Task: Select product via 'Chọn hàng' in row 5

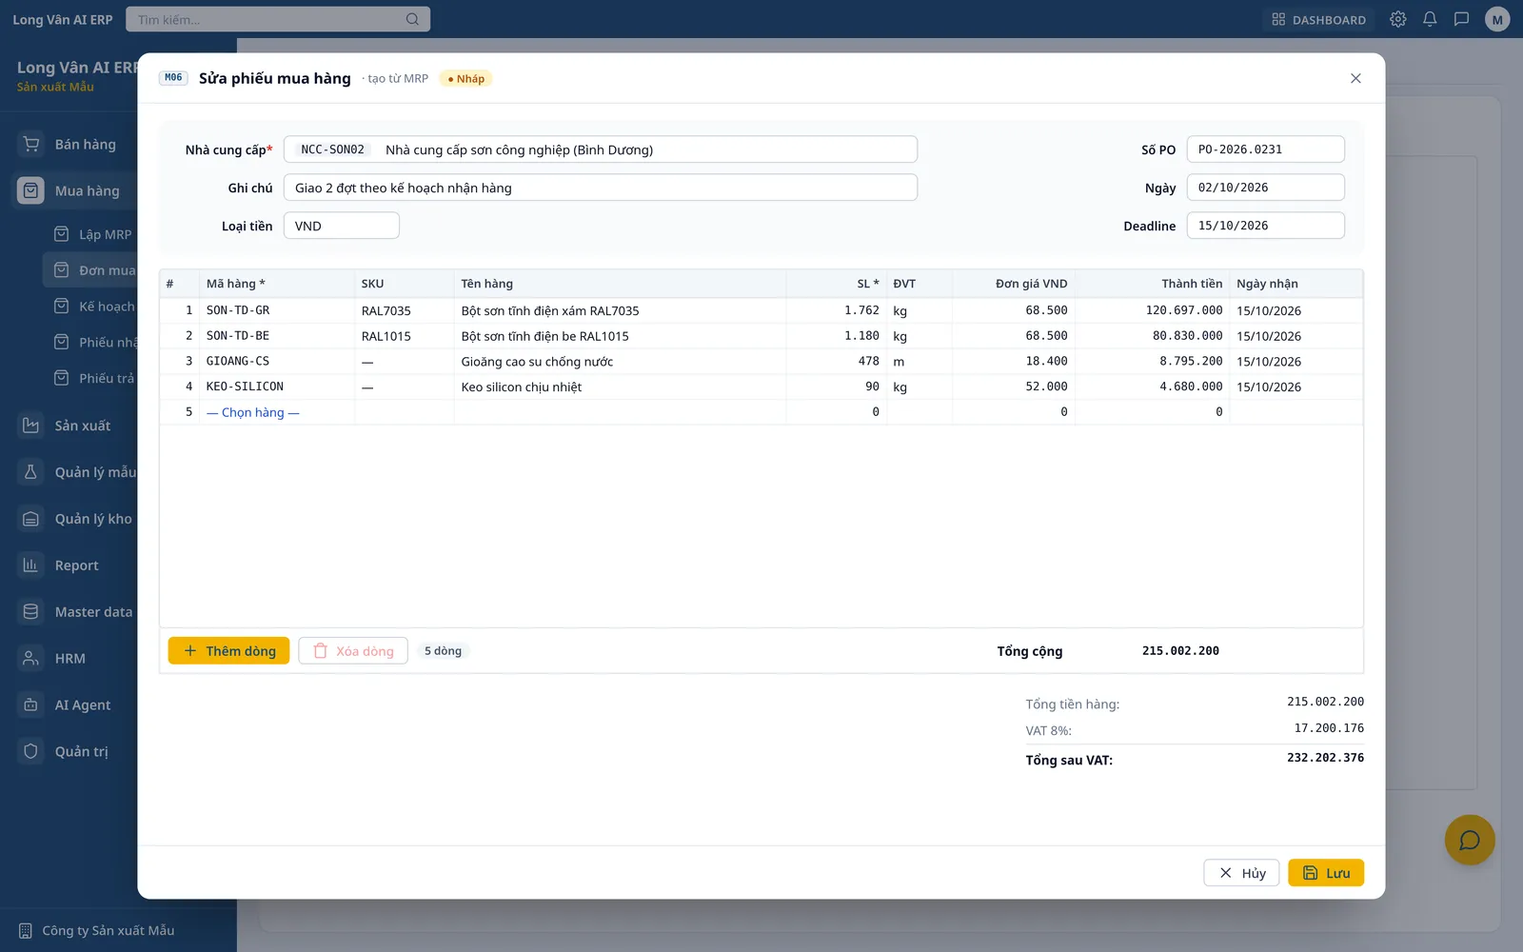Action: click(x=253, y=412)
